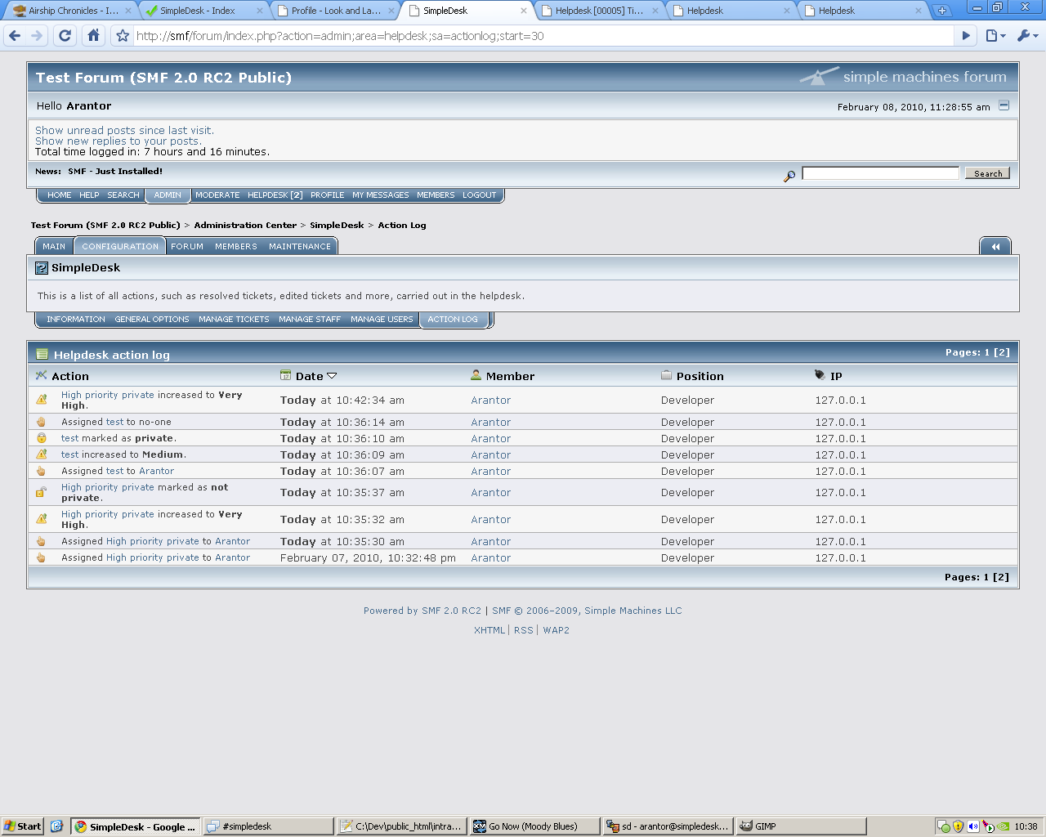Click the forum search input field
The height and width of the screenshot is (837, 1046).
tap(880, 173)
